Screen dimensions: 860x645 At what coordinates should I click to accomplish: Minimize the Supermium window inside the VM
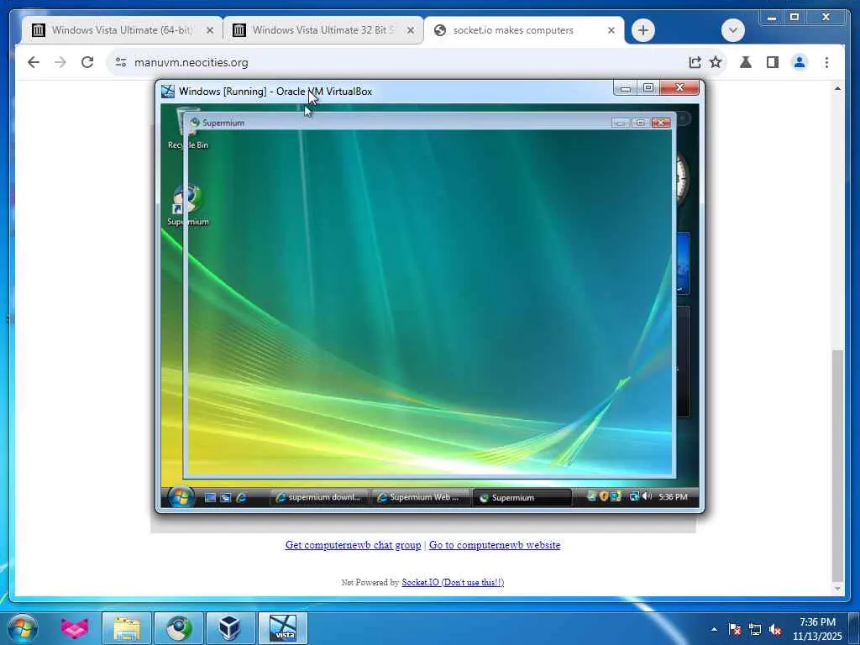621,123
